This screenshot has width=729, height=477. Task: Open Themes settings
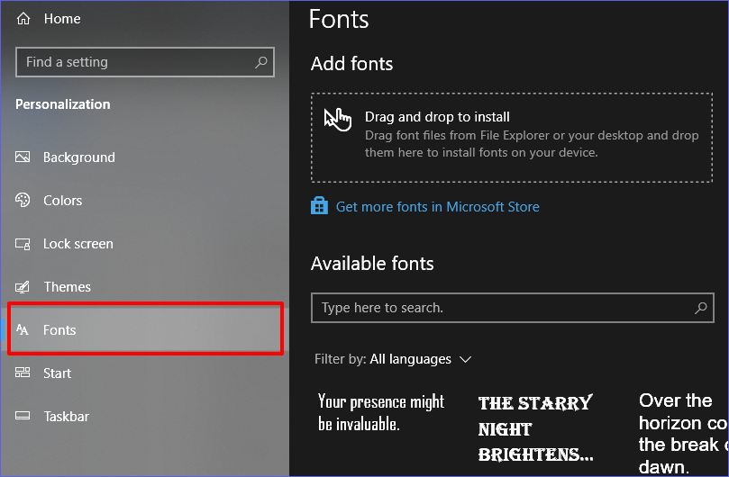pos(67,286)
